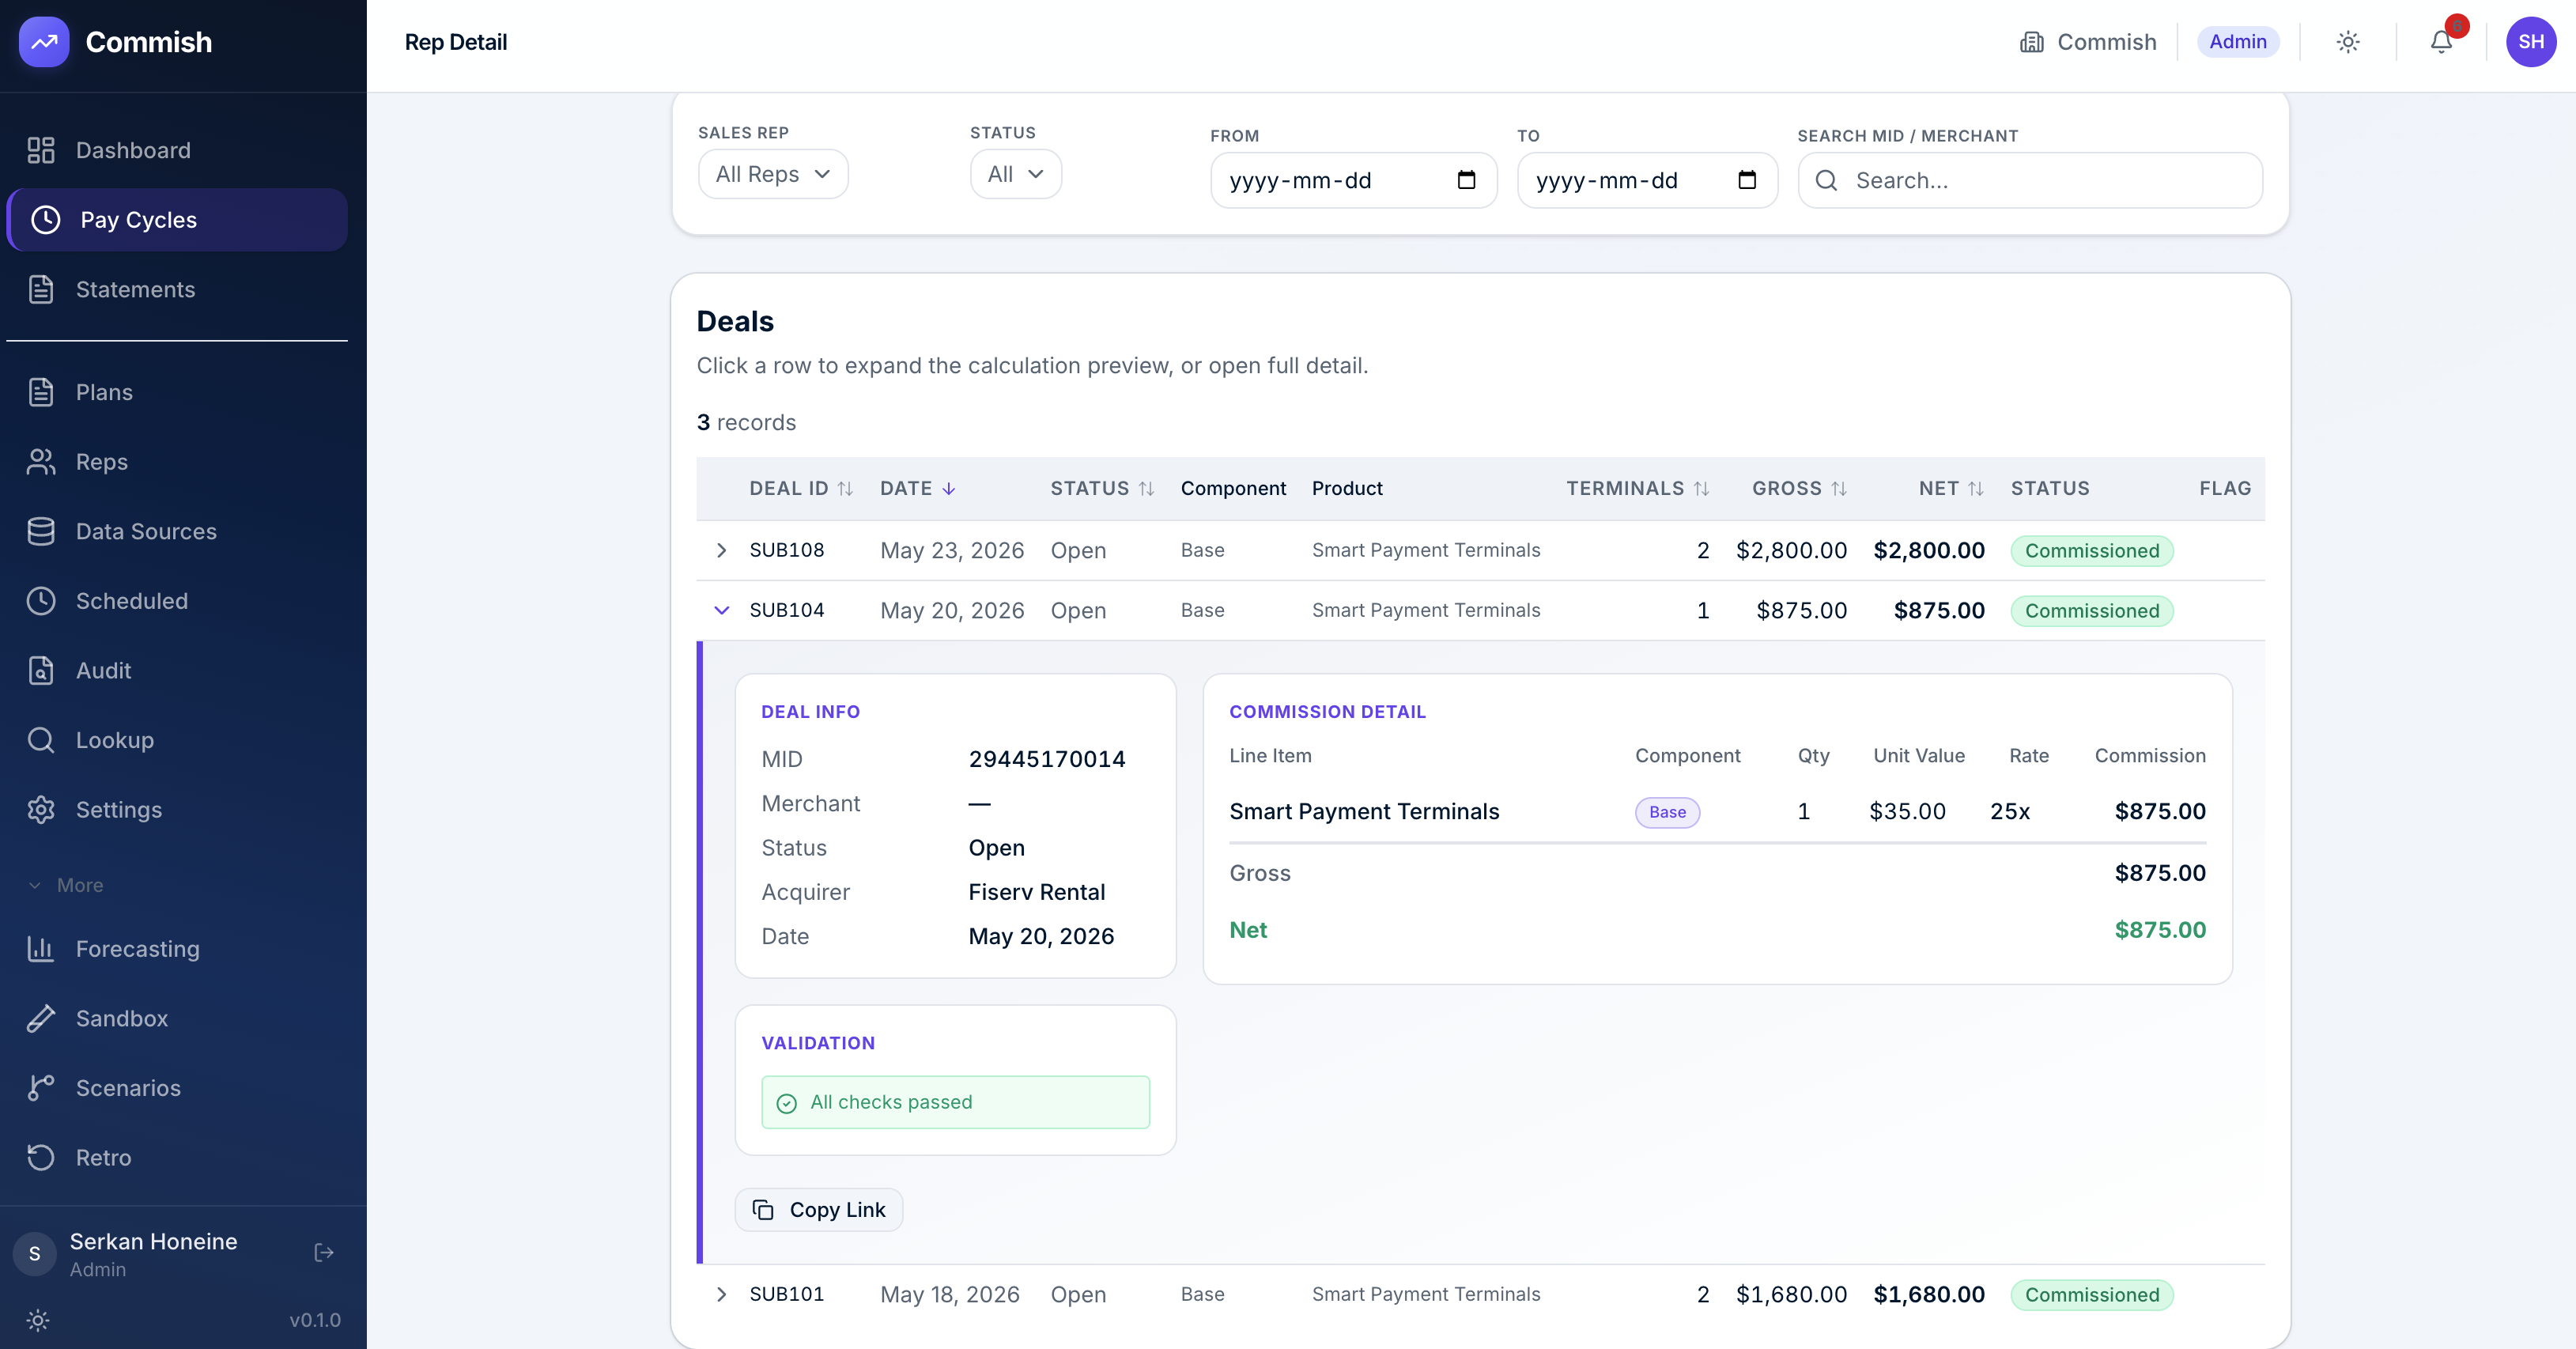
Task: Open the To date calendar picker icon
Action: tap(1746, 180)
